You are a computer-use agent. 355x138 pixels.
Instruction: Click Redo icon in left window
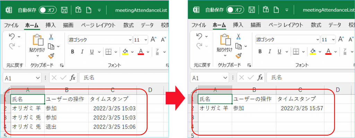pos(12,46)
